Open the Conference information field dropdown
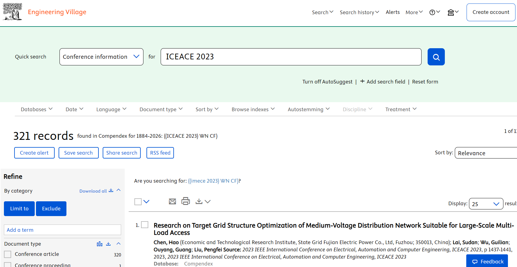 coord(101,57)
